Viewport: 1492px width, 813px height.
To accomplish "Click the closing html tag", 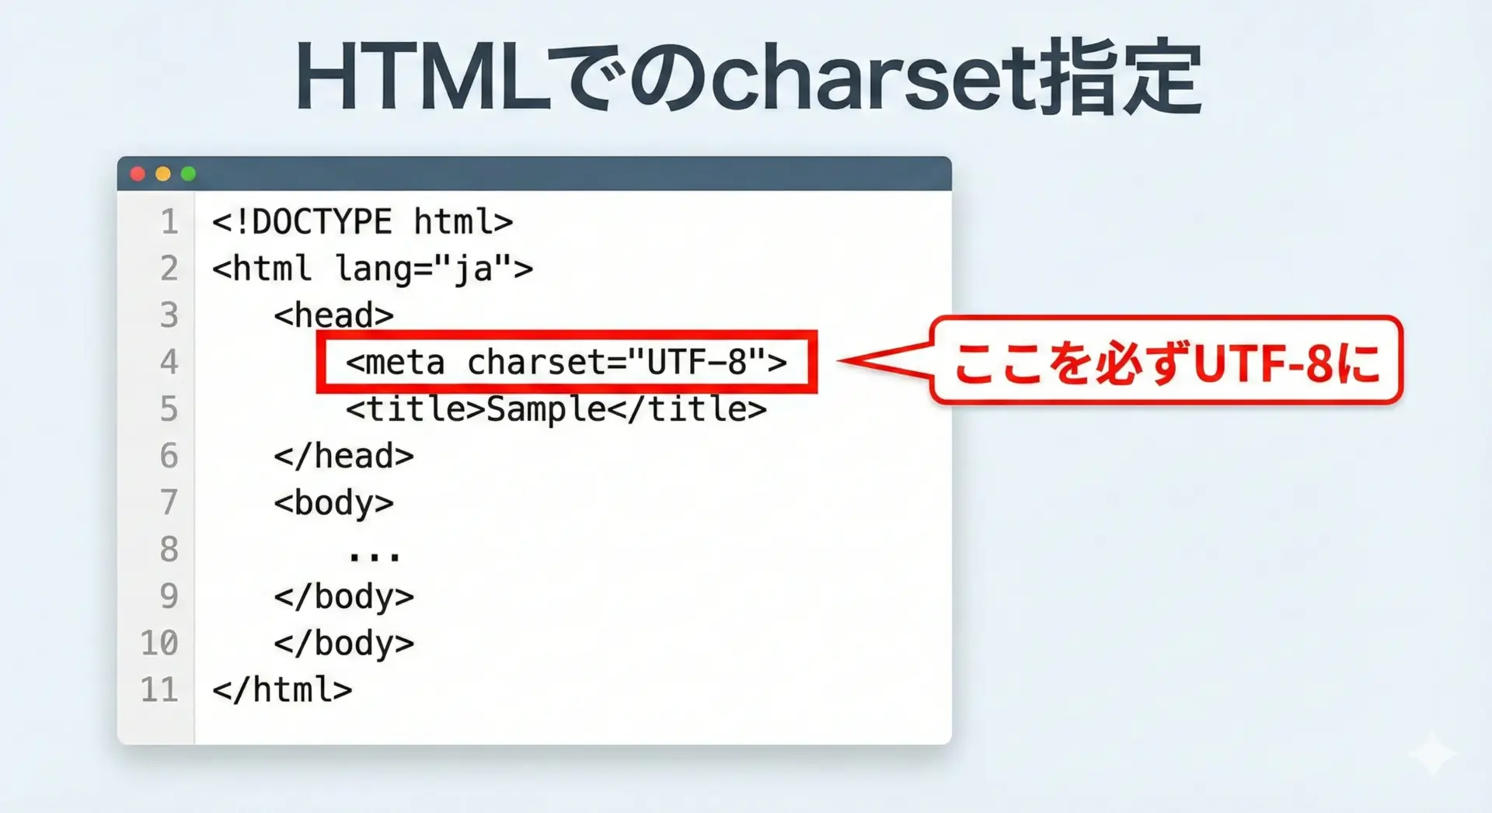I will click(x=282, y=690).
